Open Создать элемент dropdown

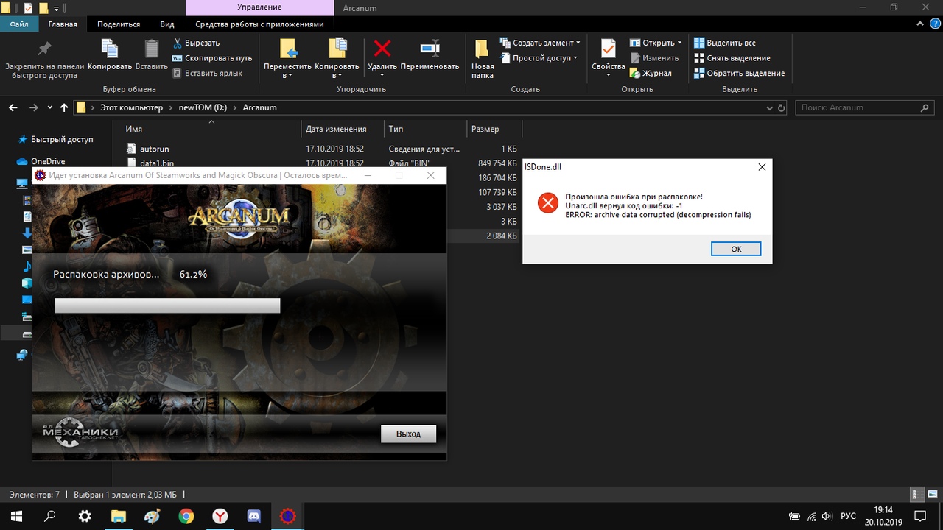point(540,43)
